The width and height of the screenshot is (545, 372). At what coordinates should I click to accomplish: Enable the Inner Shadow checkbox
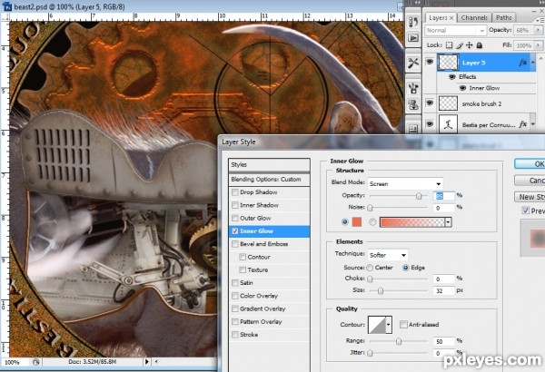pyautogui.click(x=235, y=205)
